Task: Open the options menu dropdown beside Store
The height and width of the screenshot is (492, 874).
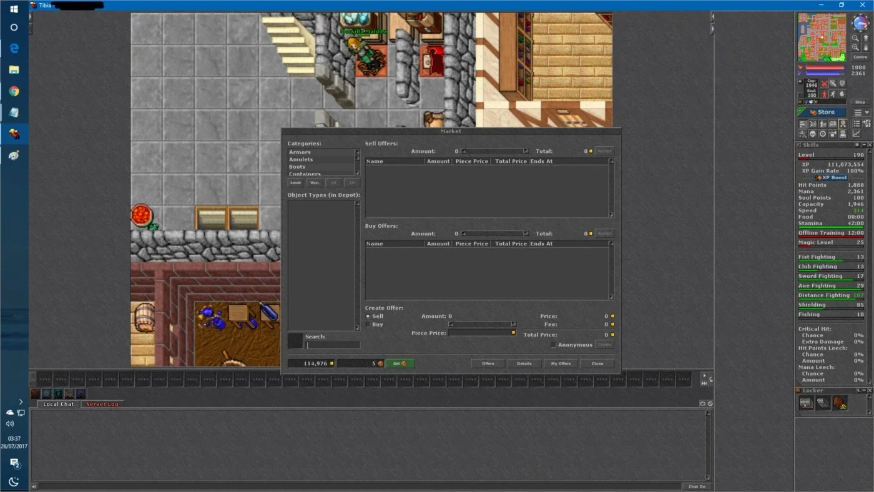Action: pos(862,112)
